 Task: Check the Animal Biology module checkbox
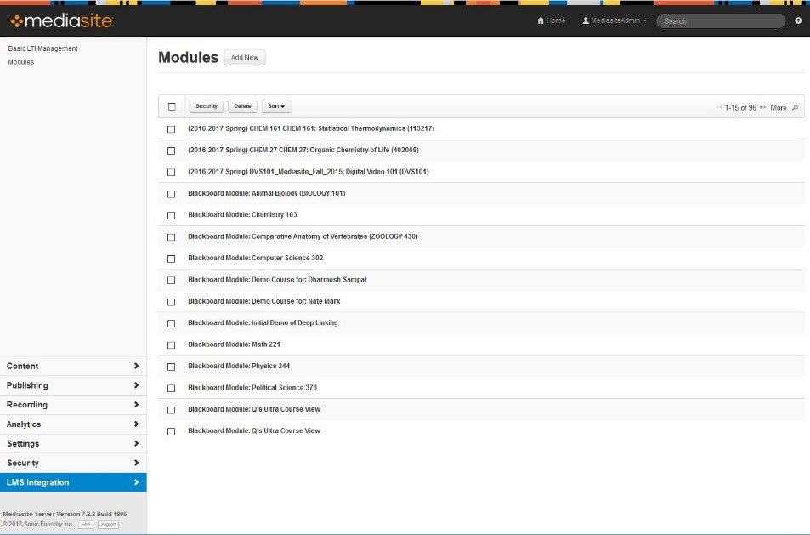click(172, 194)
